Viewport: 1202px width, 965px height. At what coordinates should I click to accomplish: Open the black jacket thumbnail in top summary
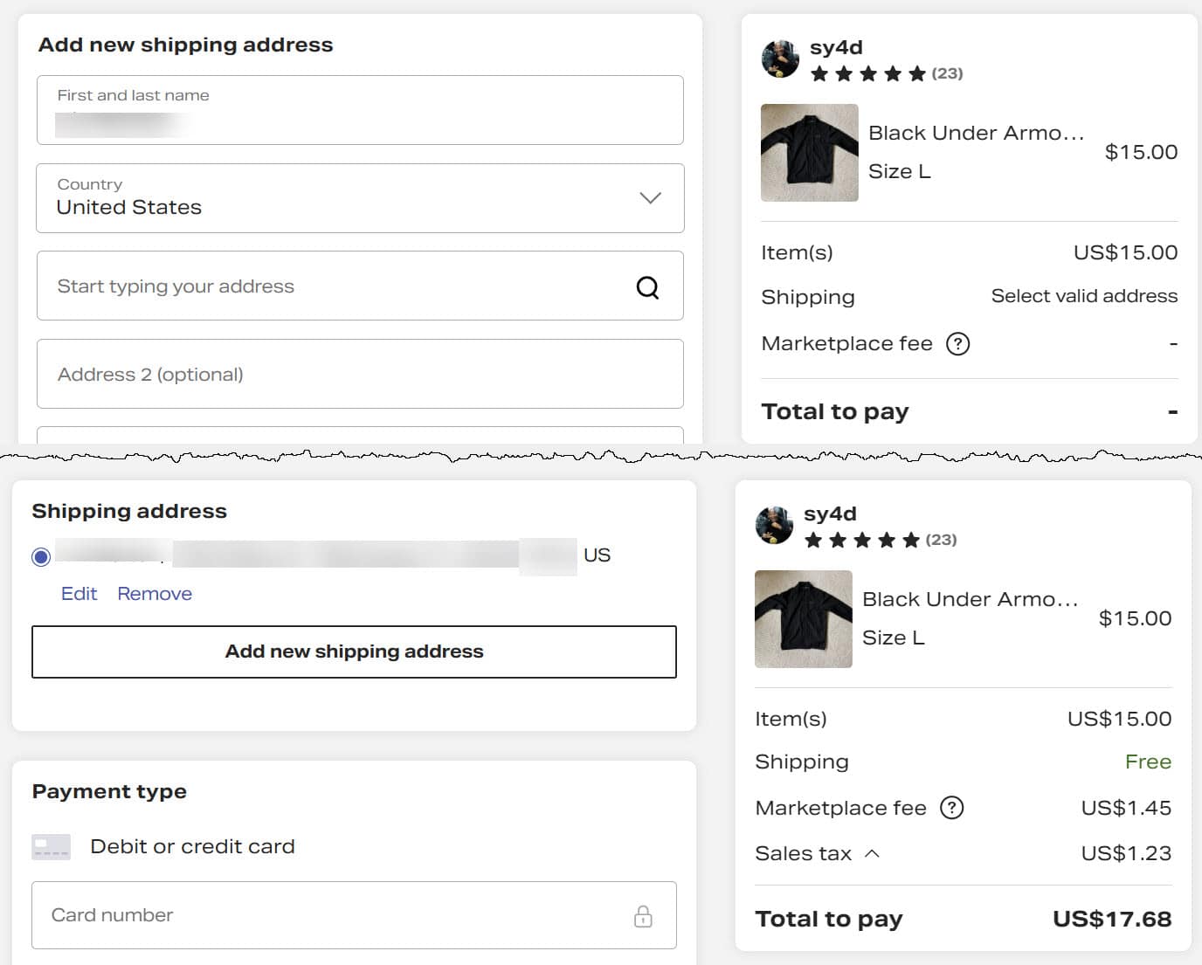coord(810,153)
